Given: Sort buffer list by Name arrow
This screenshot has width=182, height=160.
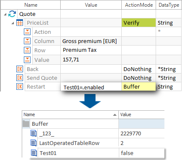Looking at the screenshot, I should point(115,115).
